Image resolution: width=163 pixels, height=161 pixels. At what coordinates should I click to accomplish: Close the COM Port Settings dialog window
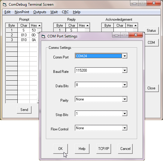pyautogui.click(x=136, y=35)
